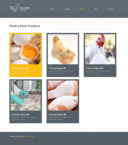Viewport: 128px width, 145px height.
Task: Open the Product Name #1 title link
Action: point(20,68)
